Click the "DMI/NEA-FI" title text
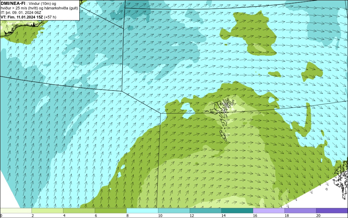Viewport: 348px width, 218px height. (x=13, y=3)
